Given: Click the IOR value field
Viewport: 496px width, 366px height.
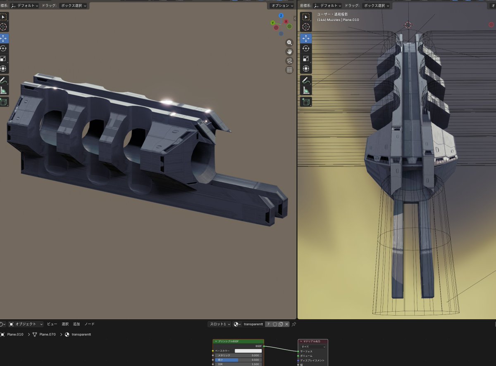Looking at the screenshot, I should point(238,364).
